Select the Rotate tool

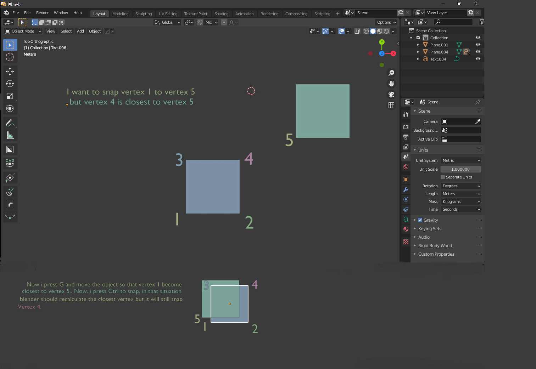point(10,84)
